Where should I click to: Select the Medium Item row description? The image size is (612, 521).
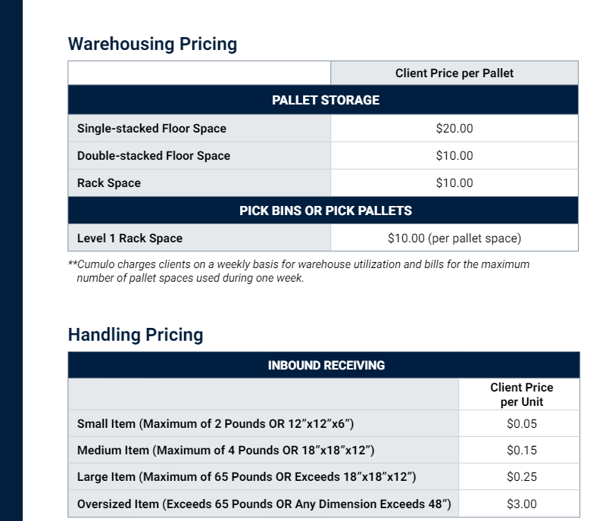click(226, 451)
